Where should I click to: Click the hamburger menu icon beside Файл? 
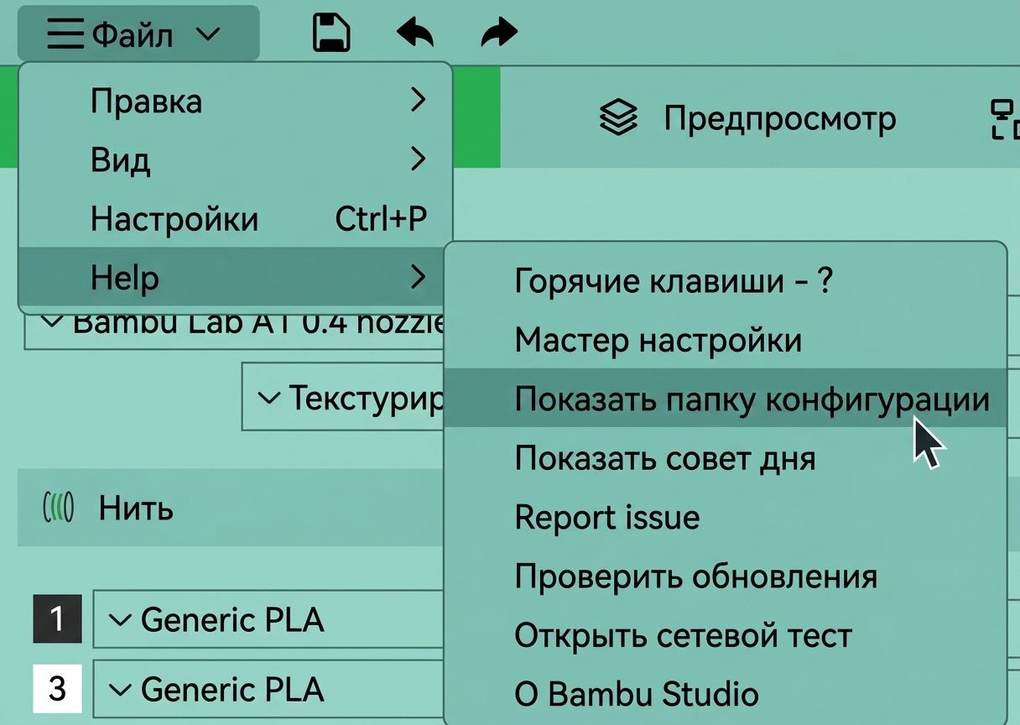[x=65, y=35]
